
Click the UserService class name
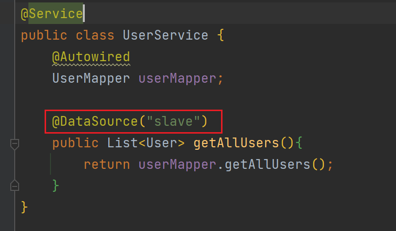coord(165,36)
